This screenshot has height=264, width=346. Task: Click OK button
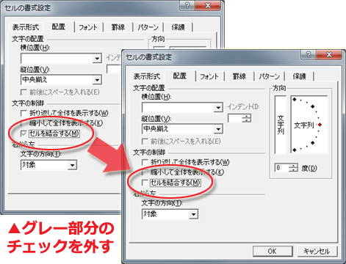tap(273, 251)
